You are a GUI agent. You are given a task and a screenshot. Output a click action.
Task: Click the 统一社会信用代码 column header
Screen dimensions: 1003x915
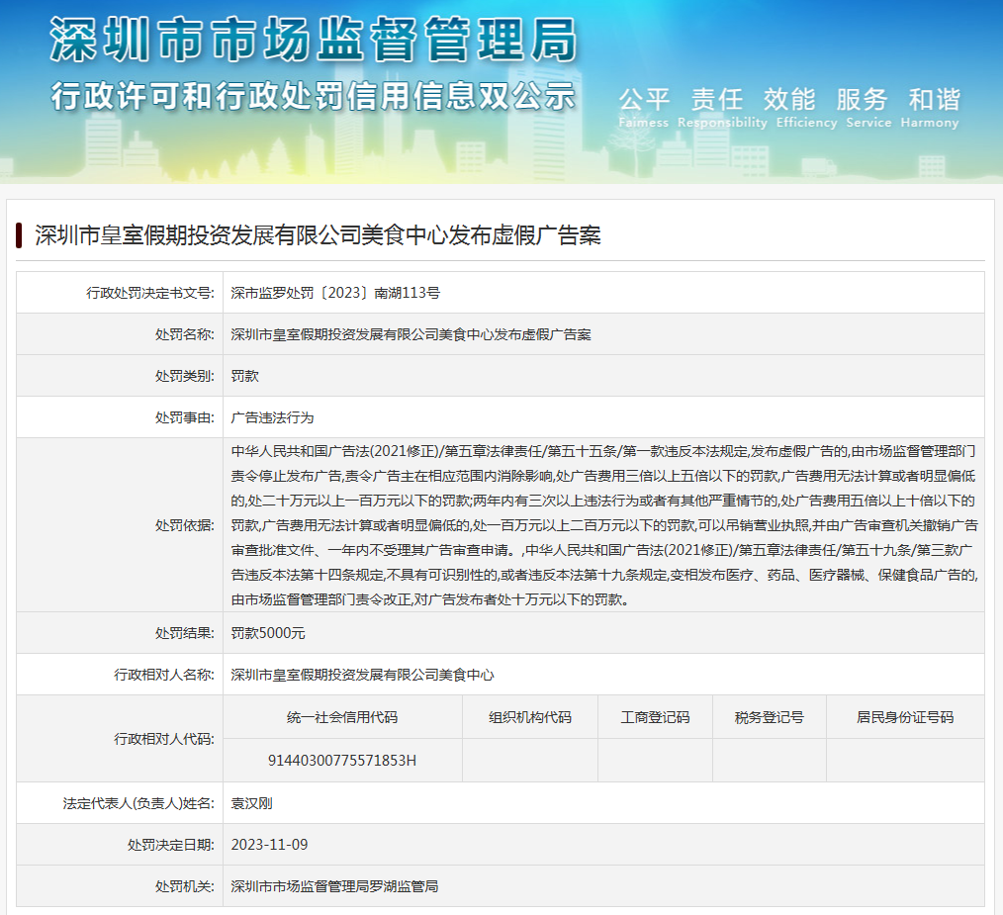click(x=342, y=717)
